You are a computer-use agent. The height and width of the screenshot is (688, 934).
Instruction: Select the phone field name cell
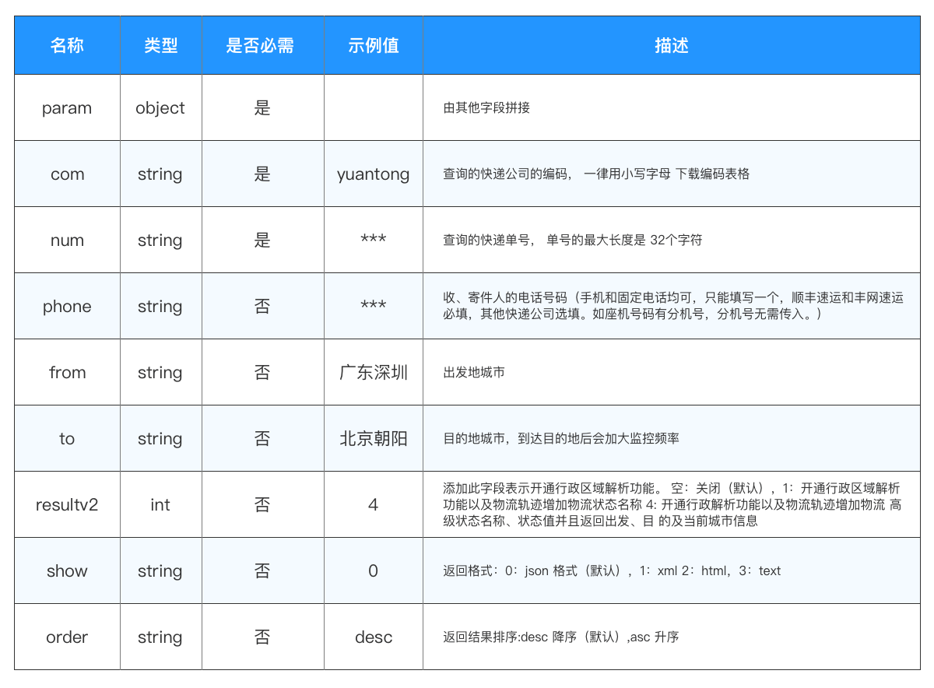tap(67, 307)
